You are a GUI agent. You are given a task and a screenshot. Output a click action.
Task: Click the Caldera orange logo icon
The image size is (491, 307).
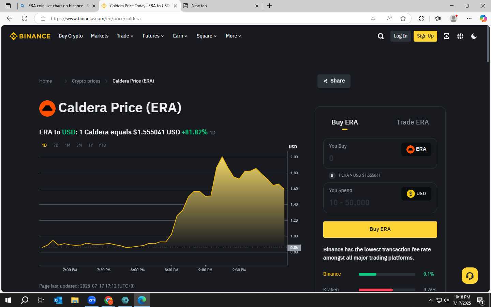click(47, 108)
